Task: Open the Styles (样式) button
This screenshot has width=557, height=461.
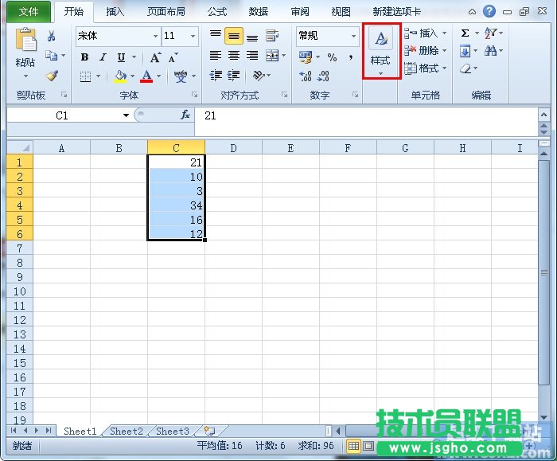Action: tap(381, 51)
